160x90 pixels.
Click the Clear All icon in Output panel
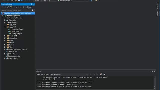click(101, 74)
